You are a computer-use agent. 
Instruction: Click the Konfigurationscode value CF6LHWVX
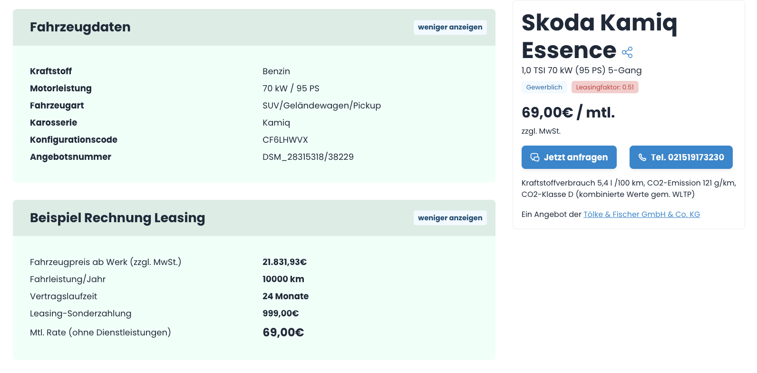[x=285, y=140]
